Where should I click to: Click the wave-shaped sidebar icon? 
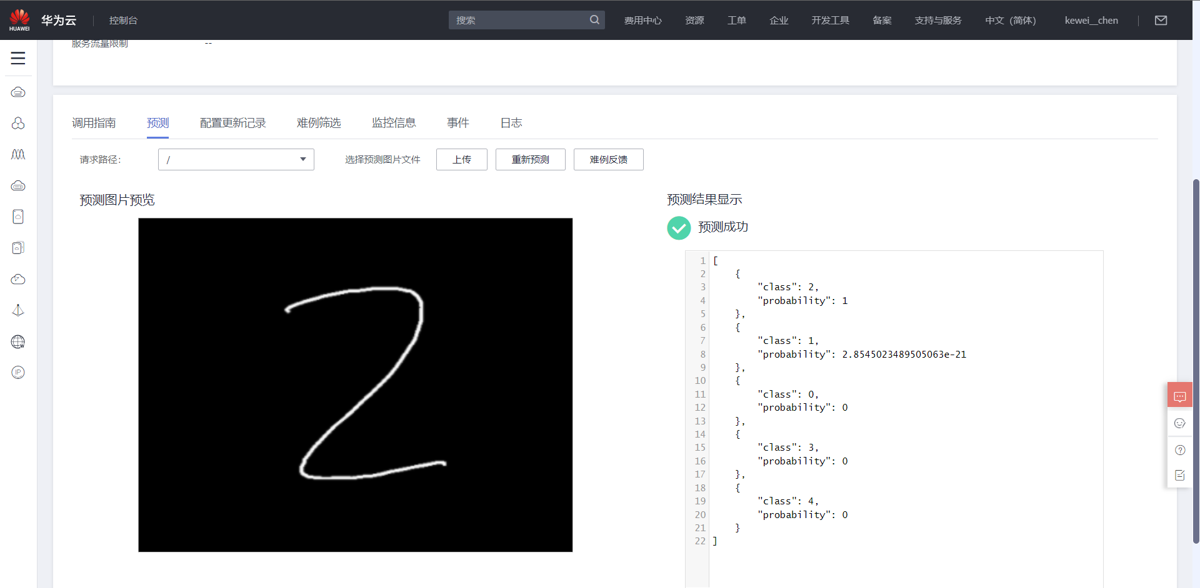click(x=18, y=154)
